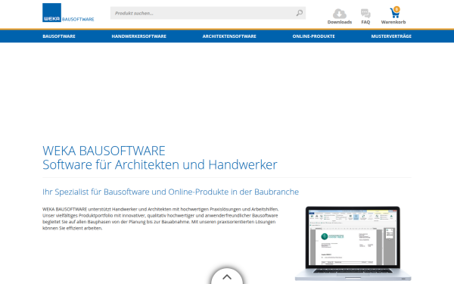Open the FAQ speech bubble icon

tap(365, 14)
